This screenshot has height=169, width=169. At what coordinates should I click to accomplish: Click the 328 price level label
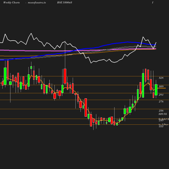pos(161,78)
